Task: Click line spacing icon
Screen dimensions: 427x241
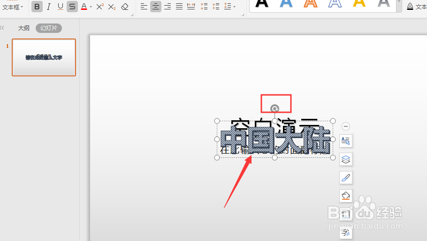Action: (228, 7)
